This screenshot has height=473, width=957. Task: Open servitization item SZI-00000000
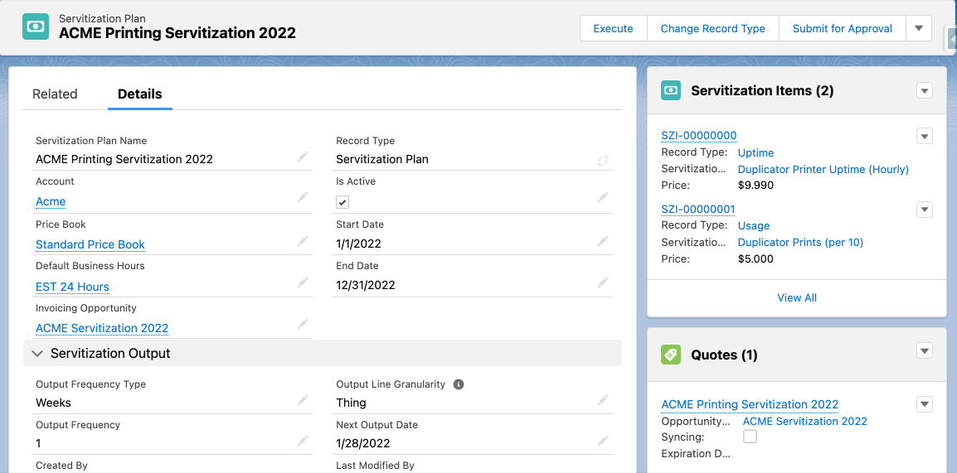[699, 135]
